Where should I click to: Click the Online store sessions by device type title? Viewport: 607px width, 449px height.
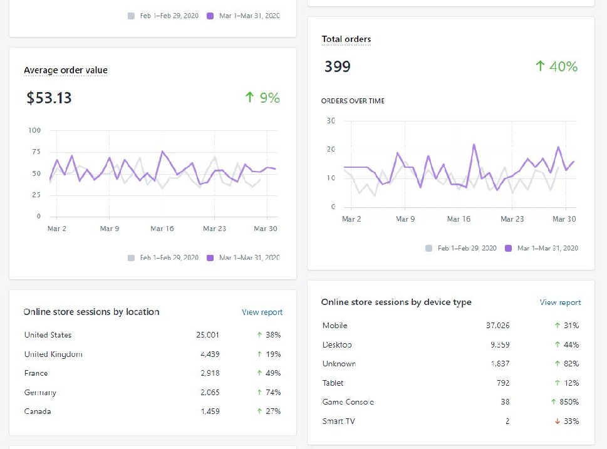[x=397, y=302]
